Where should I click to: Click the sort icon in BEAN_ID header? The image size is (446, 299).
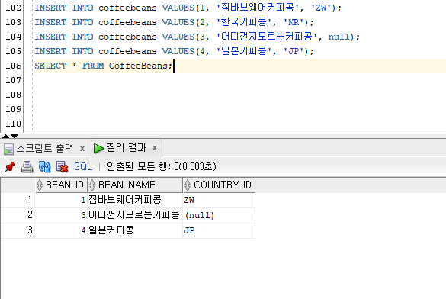(40, 185)
